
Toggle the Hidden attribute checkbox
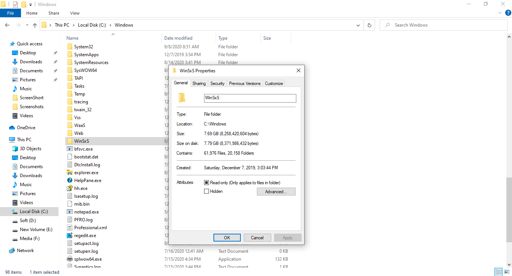click(206, 191)
